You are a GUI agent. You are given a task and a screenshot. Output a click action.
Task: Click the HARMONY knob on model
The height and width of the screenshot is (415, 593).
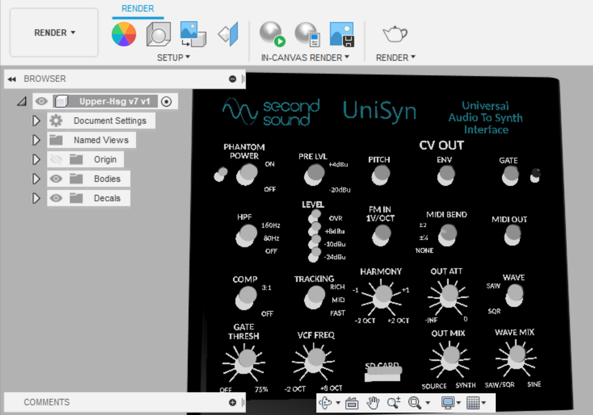point(382,296)
